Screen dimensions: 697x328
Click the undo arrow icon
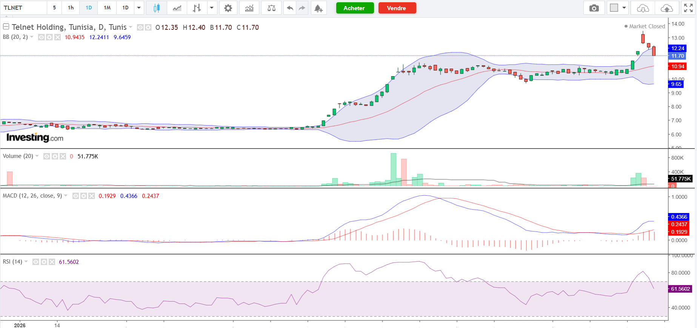tap(290, 8)
